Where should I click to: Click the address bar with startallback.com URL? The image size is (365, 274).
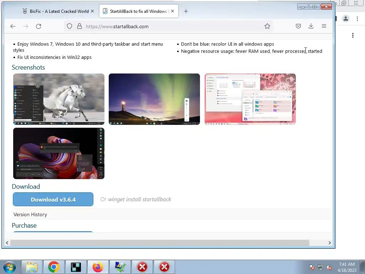click(168, 26)
